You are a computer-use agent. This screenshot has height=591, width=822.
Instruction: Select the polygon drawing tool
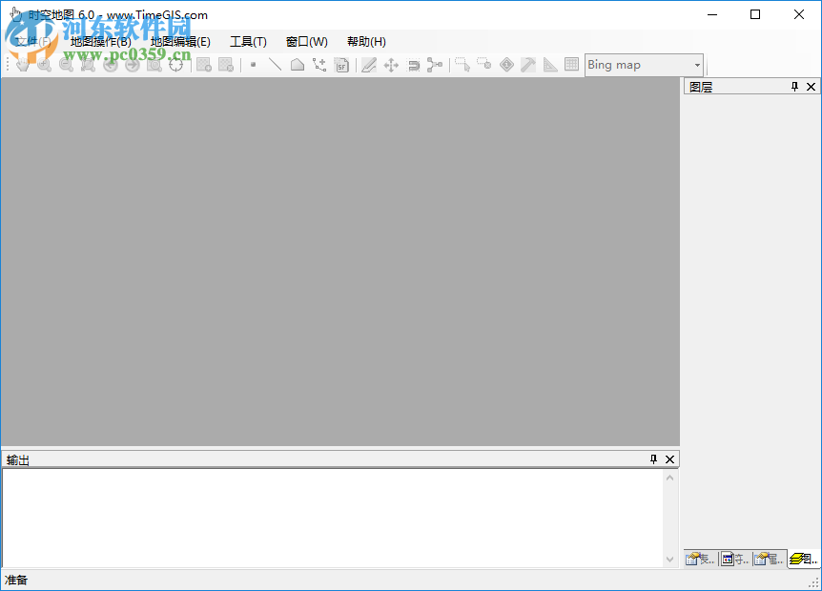click(x=297, y=64)
